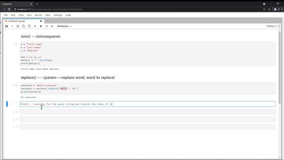Insert a new cell with the plus icon
The height and width of the screenshot is (160, 284).
pos(12,26)
